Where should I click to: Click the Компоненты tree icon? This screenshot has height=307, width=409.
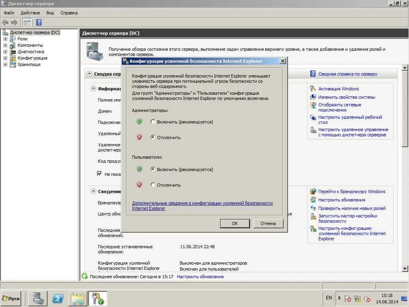point(12,45)
